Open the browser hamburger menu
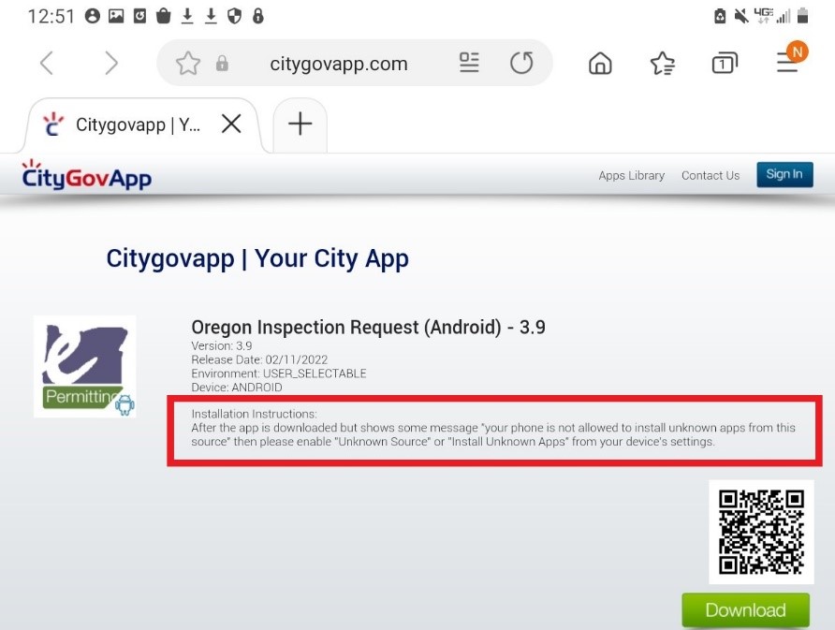 pyautogui.click(x=789, y=62)
